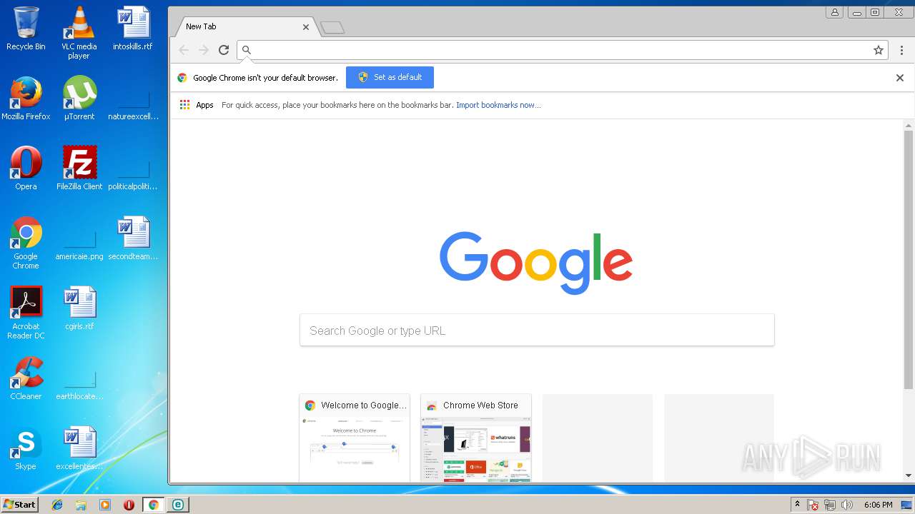Focus the Chrome address bar
This screenshot has height=514, width=915.
pyautogui.click(x=562, y=50)
